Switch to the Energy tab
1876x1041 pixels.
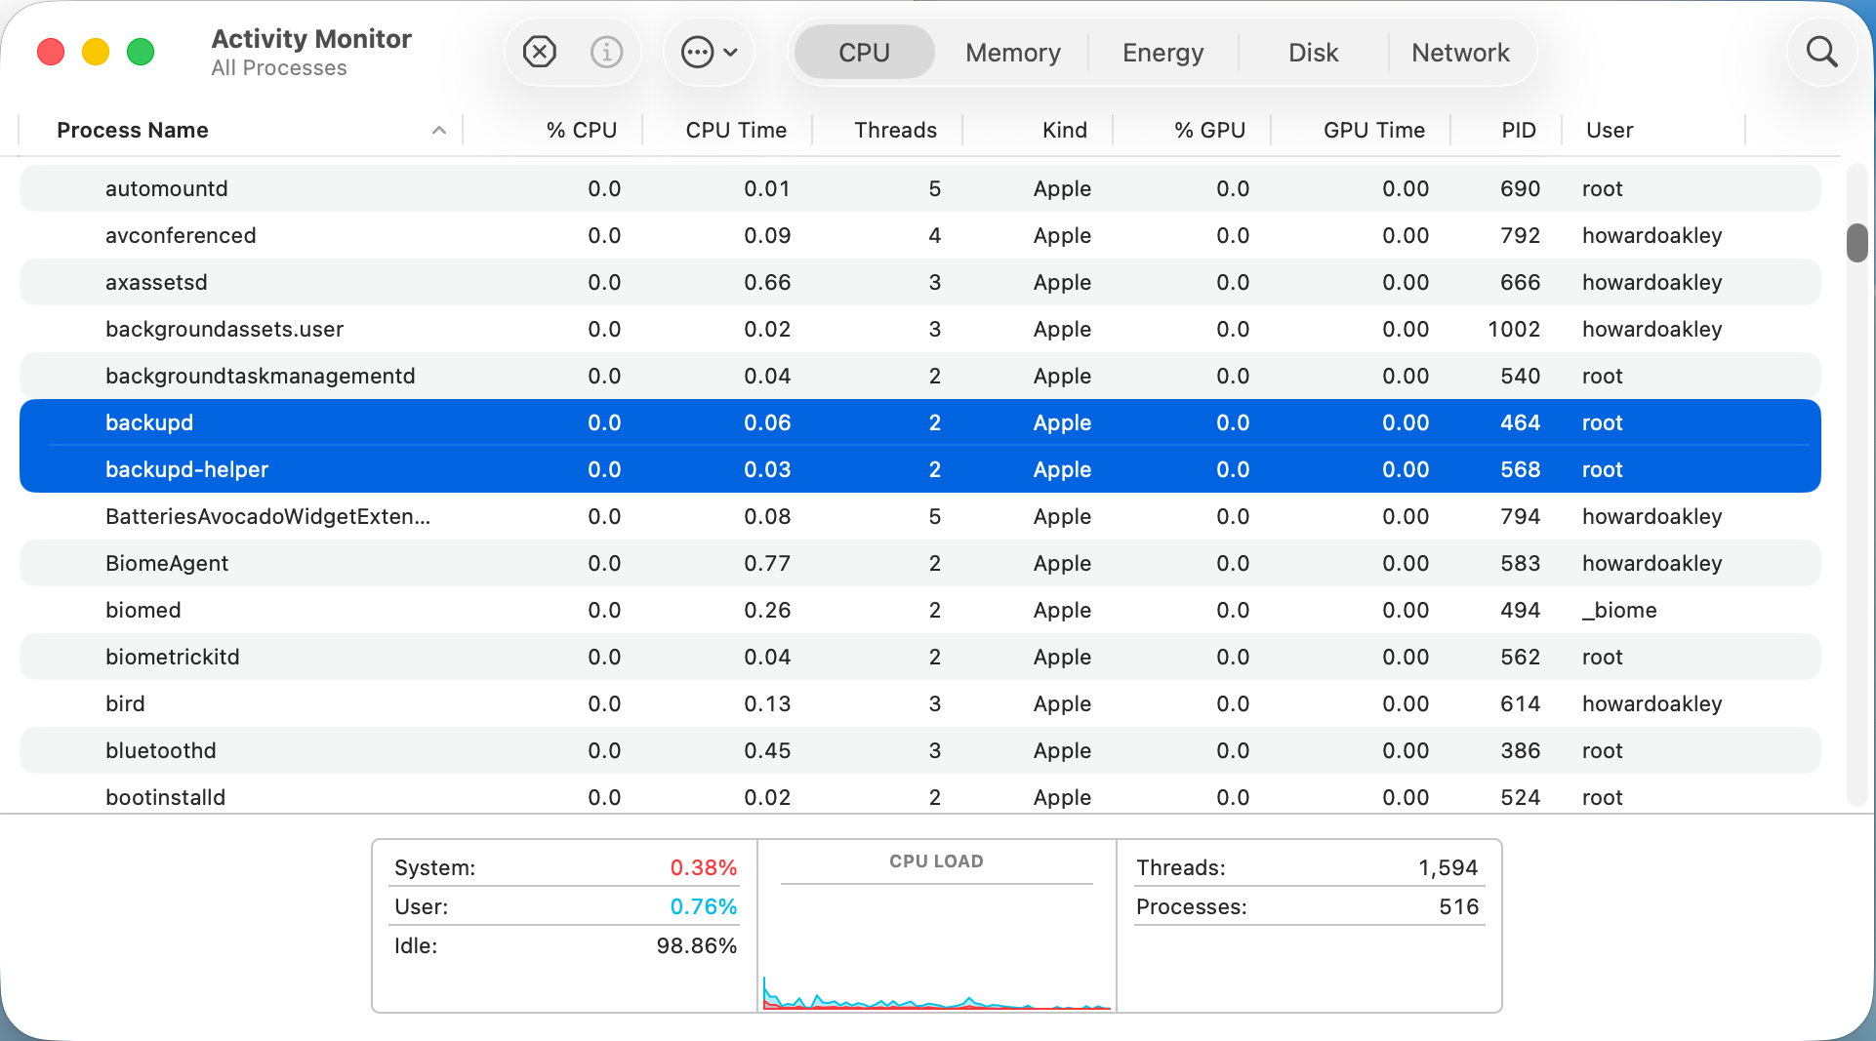click(1162, 52)
